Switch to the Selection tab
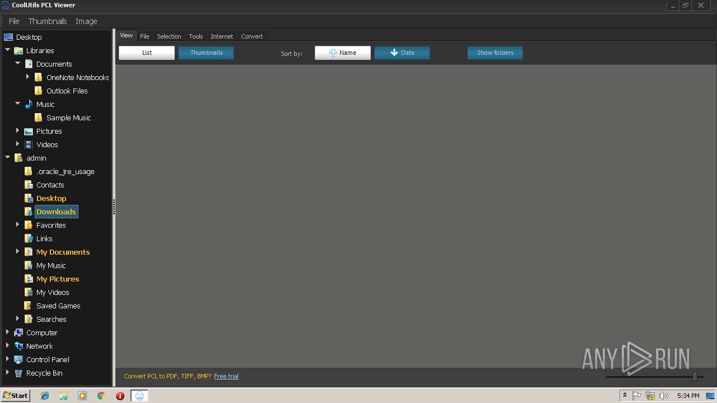The image size is (717, 403). pos(169,36)
